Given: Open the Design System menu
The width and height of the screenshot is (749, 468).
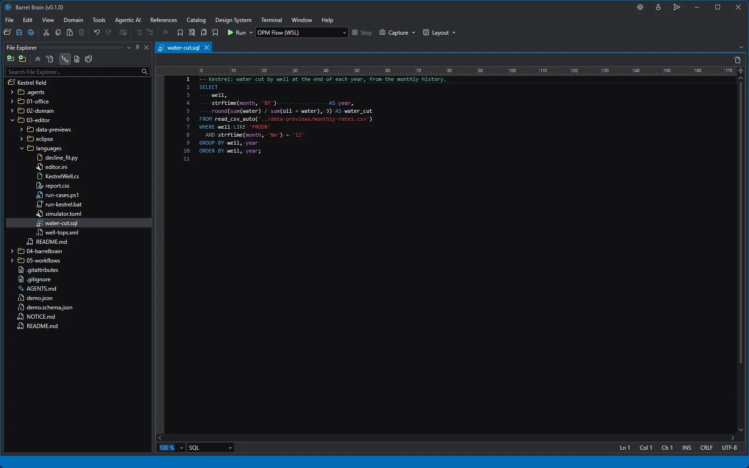Looking at the screenshot, I should (233, 20).
